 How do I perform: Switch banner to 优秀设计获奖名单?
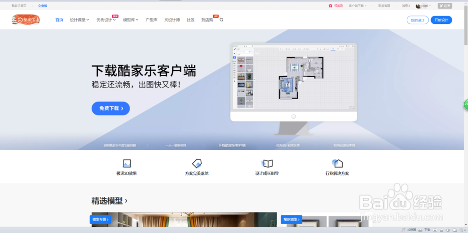(288, 146)
